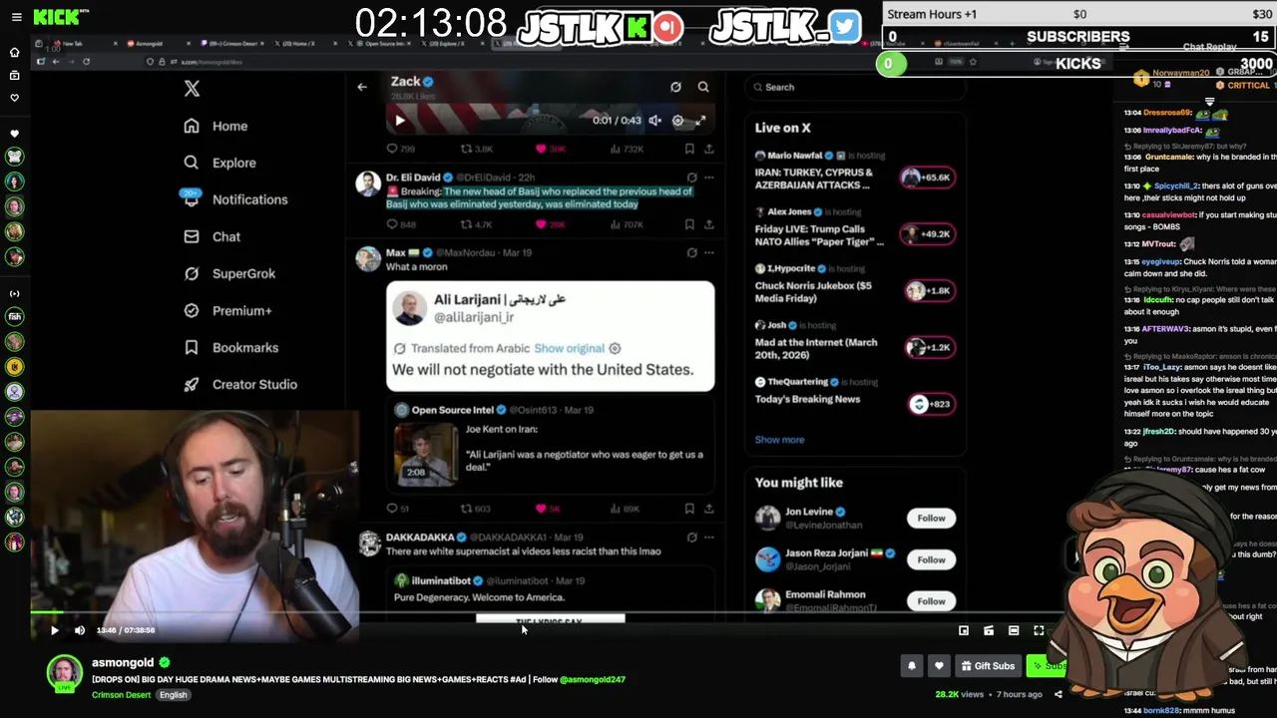Image resolution: width=1277 pixels, height=718 pixels.
Task: Open more options on Max tweet
Action: coord(708,252)
